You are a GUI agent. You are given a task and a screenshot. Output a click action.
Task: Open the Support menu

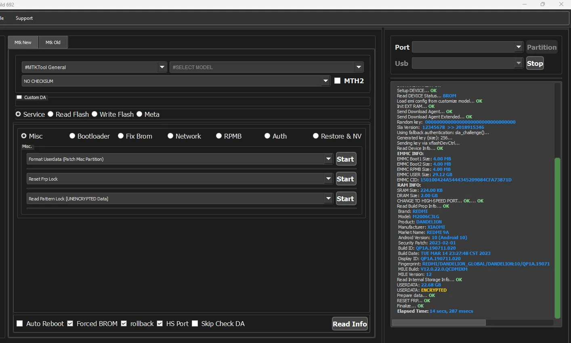coord(24,18)
